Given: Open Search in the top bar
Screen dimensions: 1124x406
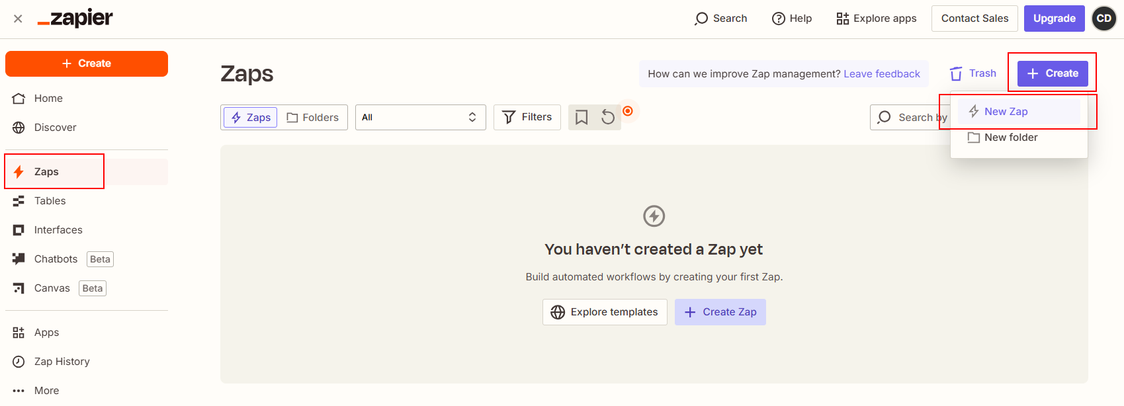Looking at the screenshot, I should 720,19.
